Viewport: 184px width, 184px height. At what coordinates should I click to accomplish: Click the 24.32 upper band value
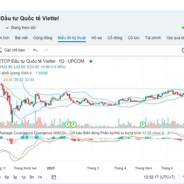tap(19, 80)
